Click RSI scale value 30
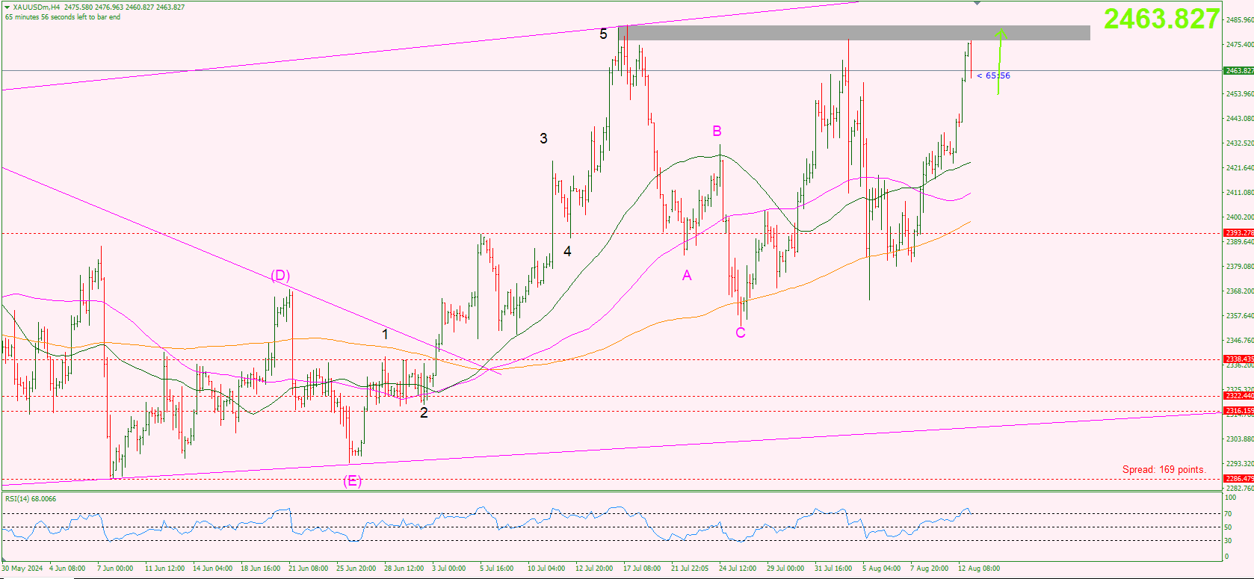 click(x=1228, y=540)
